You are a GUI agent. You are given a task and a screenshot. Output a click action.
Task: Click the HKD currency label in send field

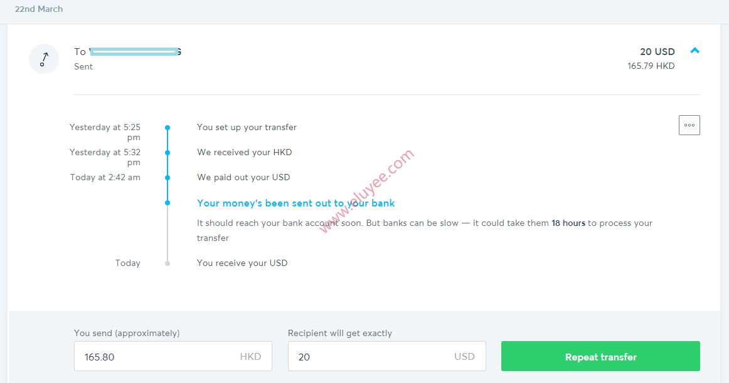[x=250, y=357]
